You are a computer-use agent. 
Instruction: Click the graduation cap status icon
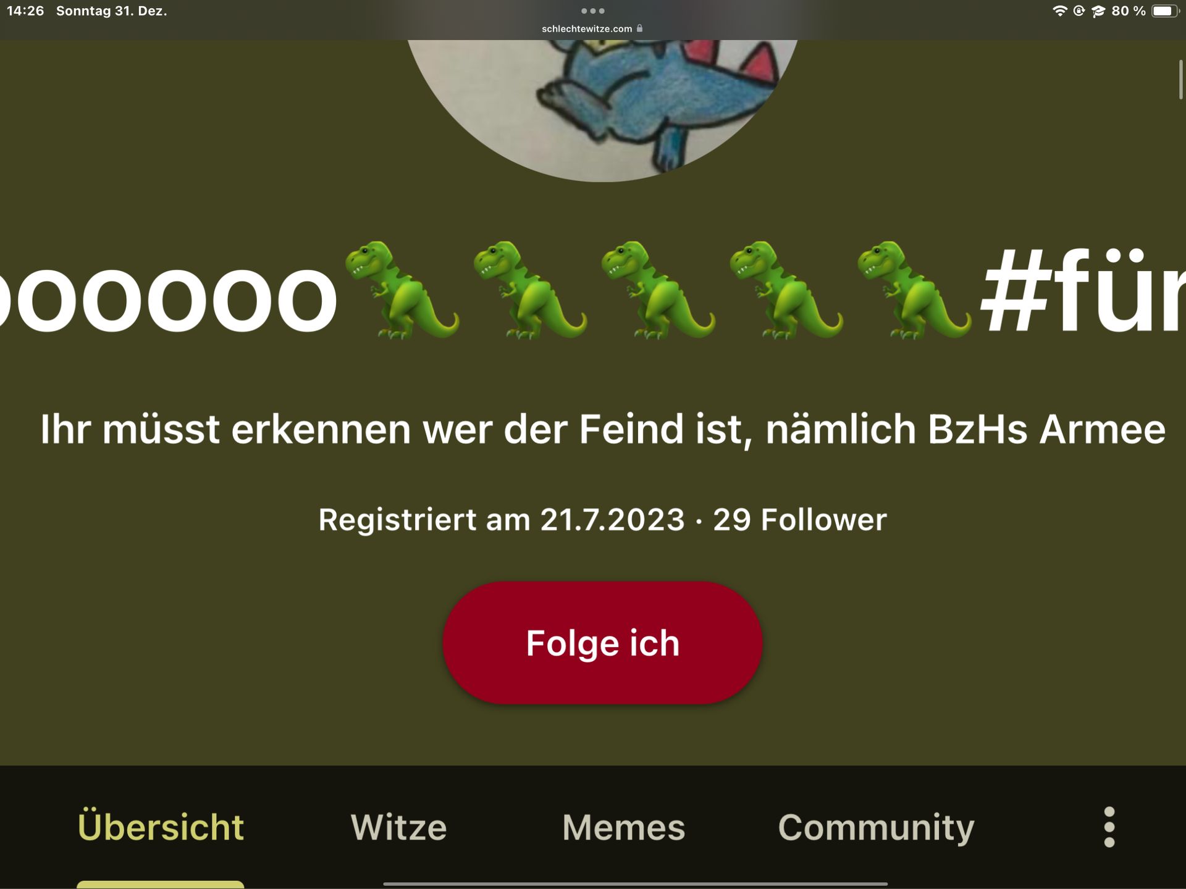tap(1098, 11)
